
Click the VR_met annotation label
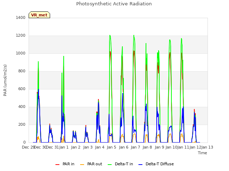(39, 15)
